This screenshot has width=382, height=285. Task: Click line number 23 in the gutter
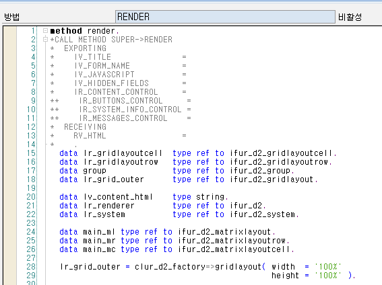point(31,223)
